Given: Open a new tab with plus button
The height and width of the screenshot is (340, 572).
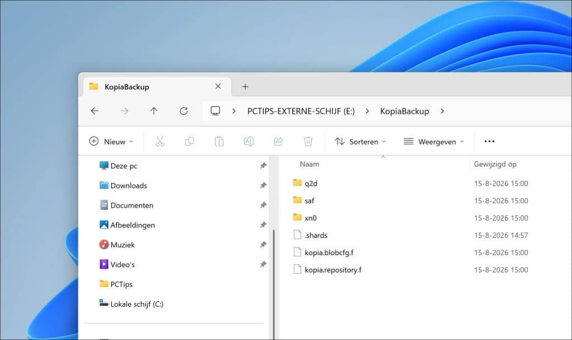Looking at the screenshot, I should coord(245,87).
